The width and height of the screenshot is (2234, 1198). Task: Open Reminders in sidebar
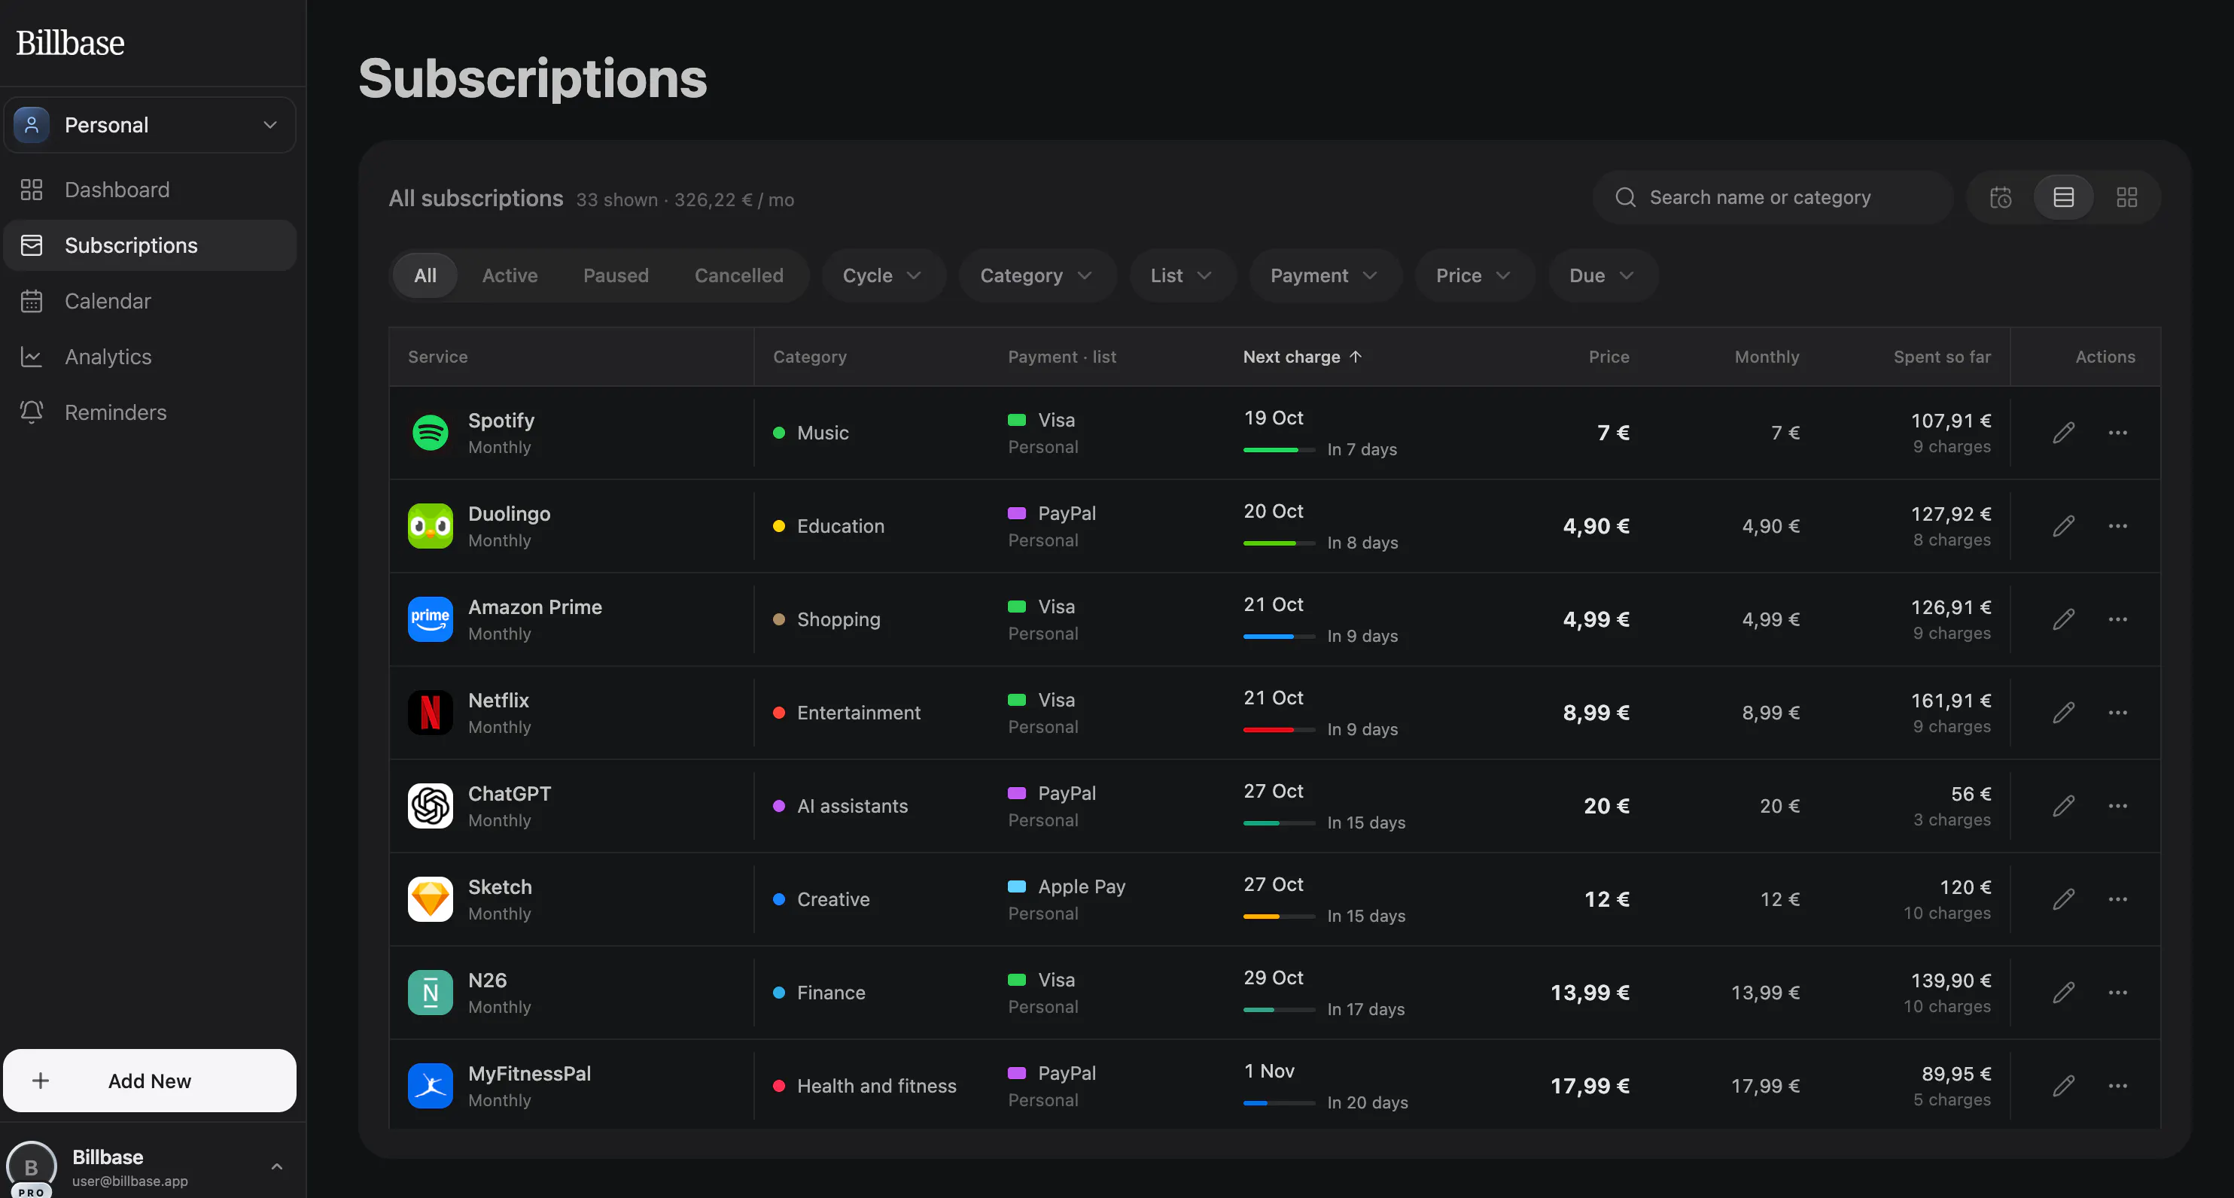(x=150, y=412)
